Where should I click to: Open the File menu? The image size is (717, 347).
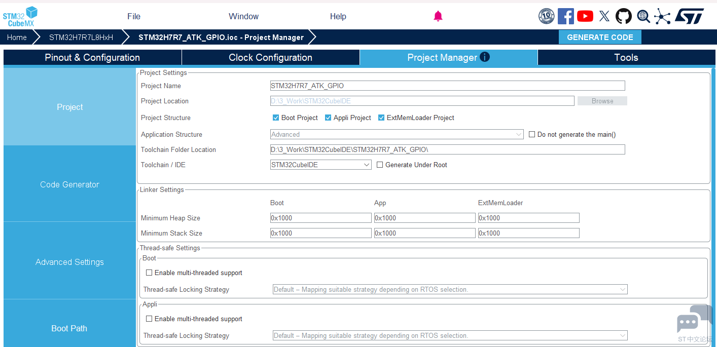pyautogui.click(x=134, y=16)
